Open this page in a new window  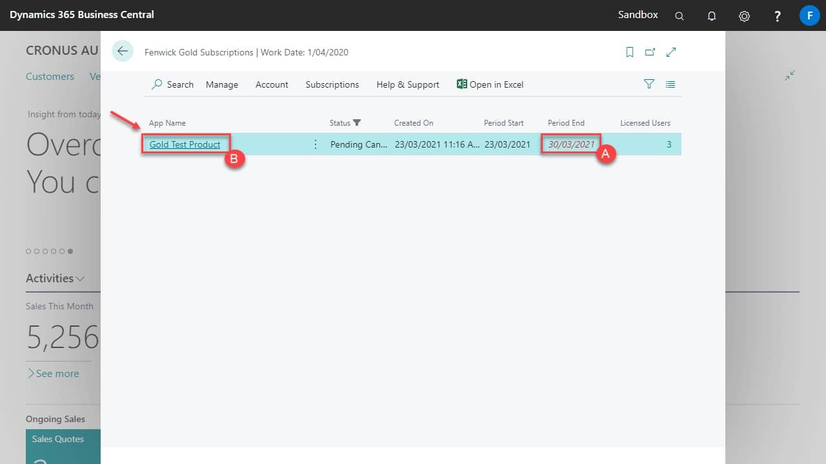click(x=650, y=52)
